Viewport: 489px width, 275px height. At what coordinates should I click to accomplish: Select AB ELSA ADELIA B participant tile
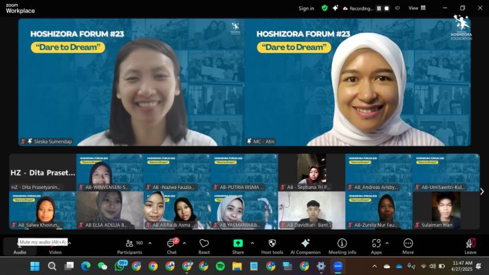(110, 210)
